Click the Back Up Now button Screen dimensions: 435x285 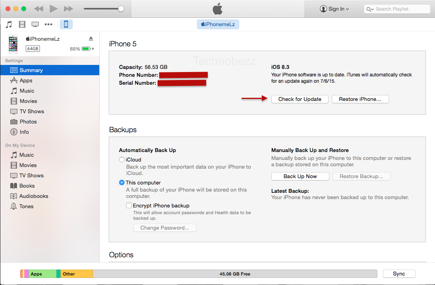pyautogui.click(x=300, y=177)
